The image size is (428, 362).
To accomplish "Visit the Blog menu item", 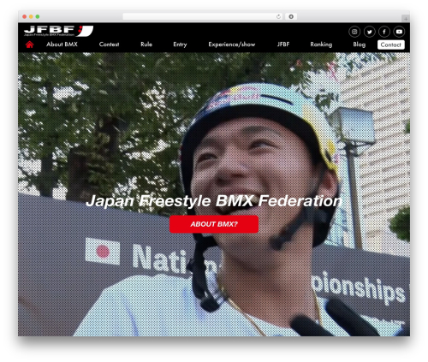I will [x=360, y=45].
